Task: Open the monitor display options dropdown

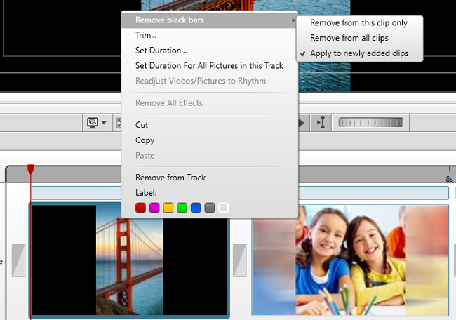Action: pos(96,123)
